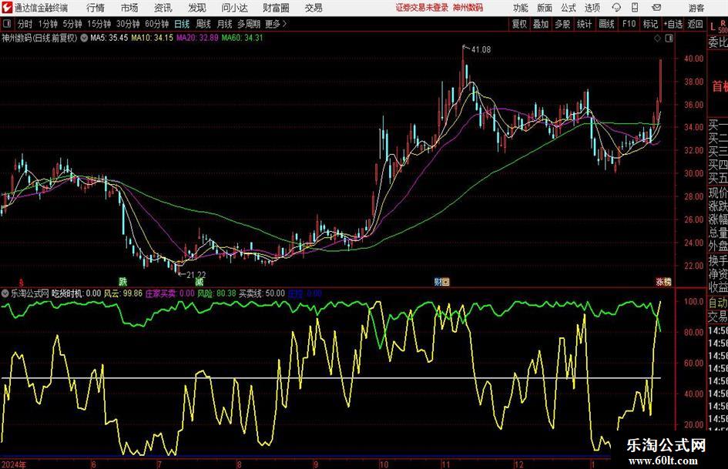Click the 神州数码 red link in title bar

[x=468, y=8]
